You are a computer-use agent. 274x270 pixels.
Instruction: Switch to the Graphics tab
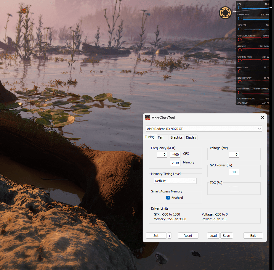pos(177,137)
